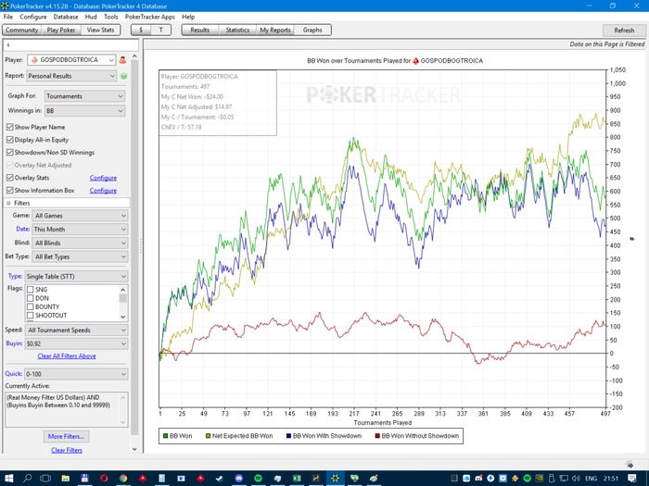
Task: Toggle Show Information Box checkbox
Action: (10, 190)
